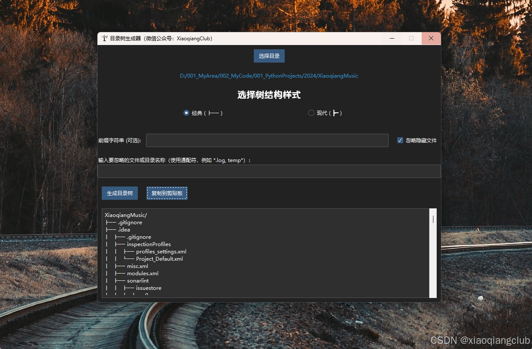Toggle the 忽略隐藏文件 checkbox
The image size is (532, 349).
[x=400, y=140]
